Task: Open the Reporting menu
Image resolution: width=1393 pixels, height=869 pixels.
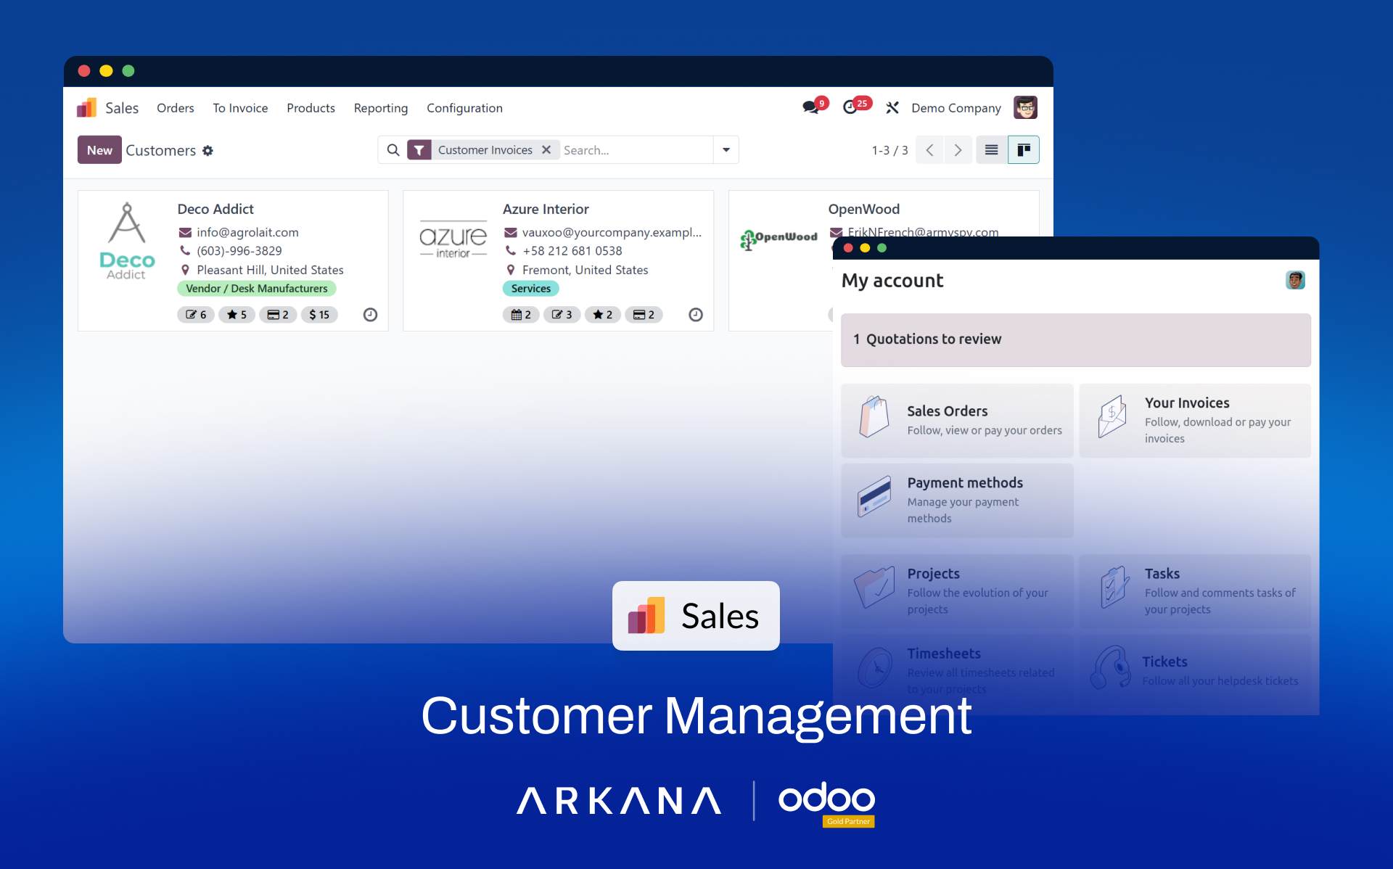Action: coord(381,108)
